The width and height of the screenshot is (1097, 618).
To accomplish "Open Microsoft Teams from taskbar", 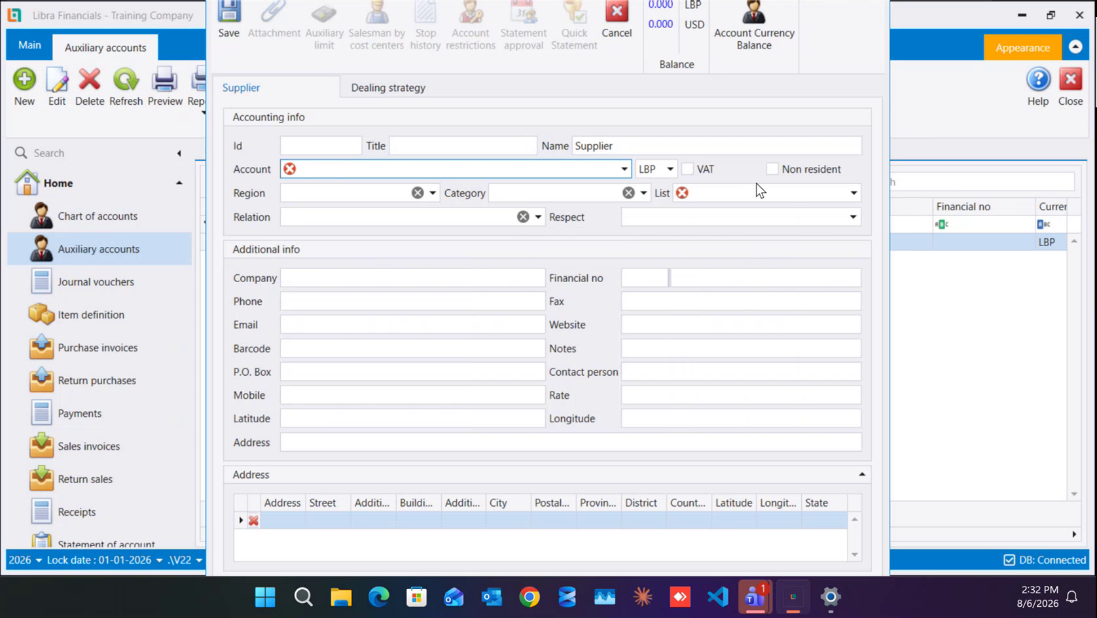I will (x=755, y=596).
